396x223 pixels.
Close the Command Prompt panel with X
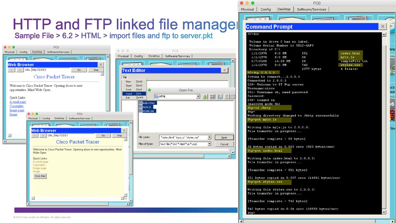[382, 26]
